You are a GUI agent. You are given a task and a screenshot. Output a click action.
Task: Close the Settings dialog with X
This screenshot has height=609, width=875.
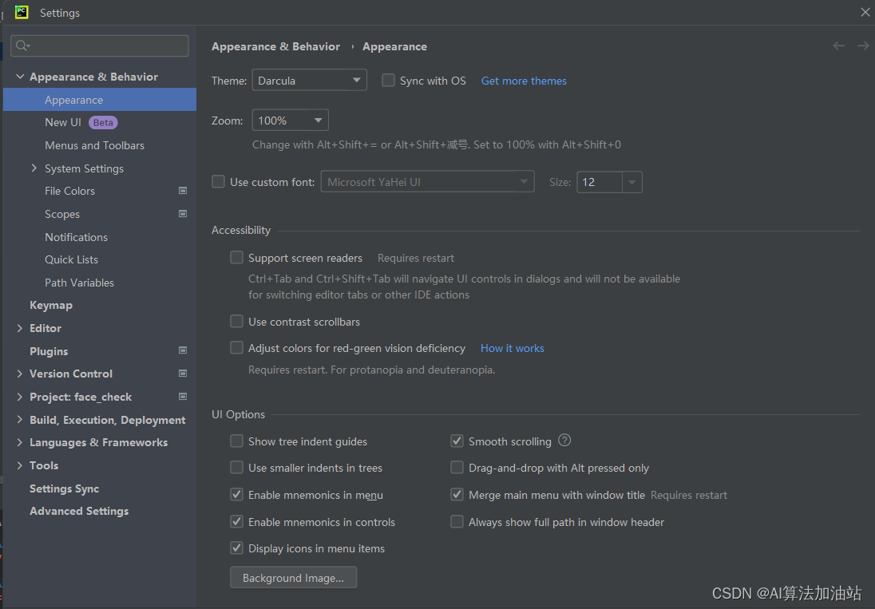click(x=865, y=12)
